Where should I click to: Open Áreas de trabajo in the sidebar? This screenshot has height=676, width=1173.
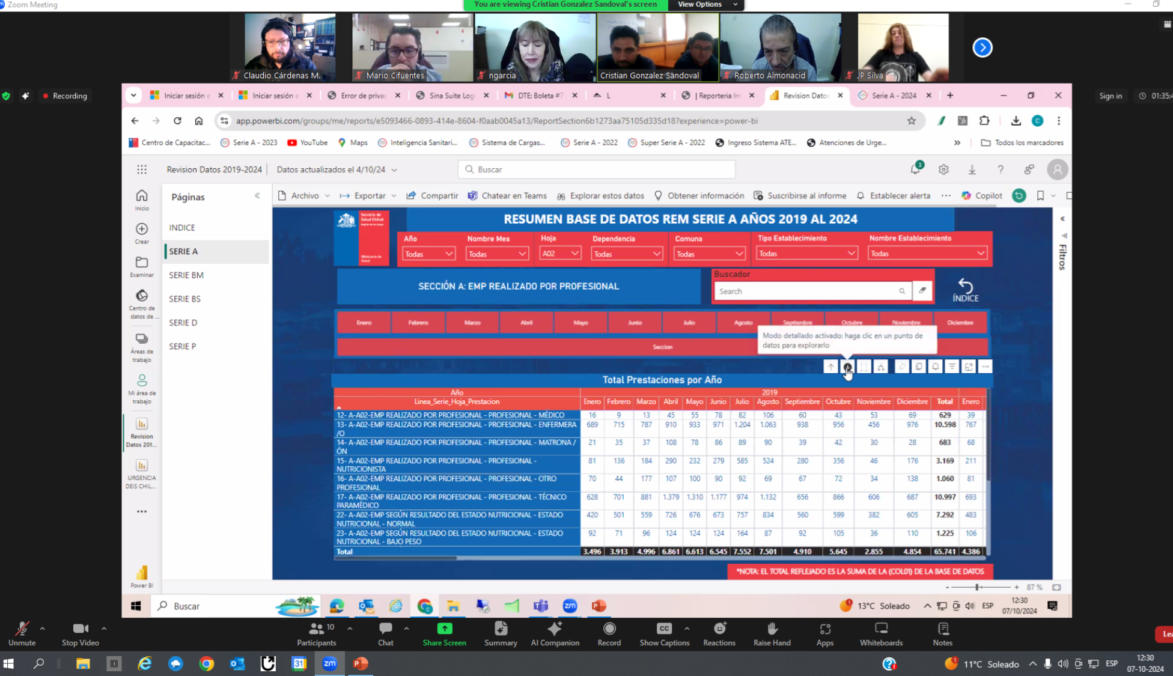click(x=142, y=348)
